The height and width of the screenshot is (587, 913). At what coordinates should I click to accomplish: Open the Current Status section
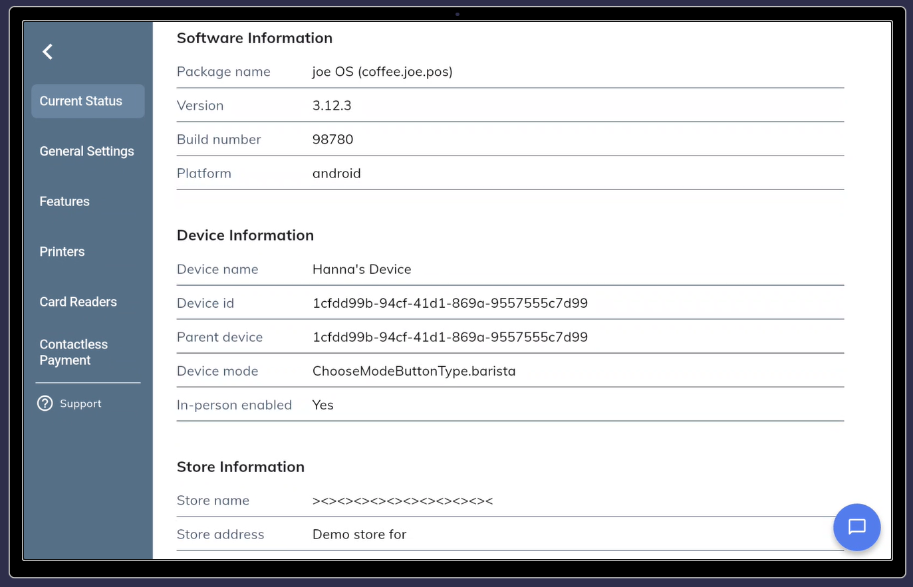pyautogui.click(x=88, y=101)
